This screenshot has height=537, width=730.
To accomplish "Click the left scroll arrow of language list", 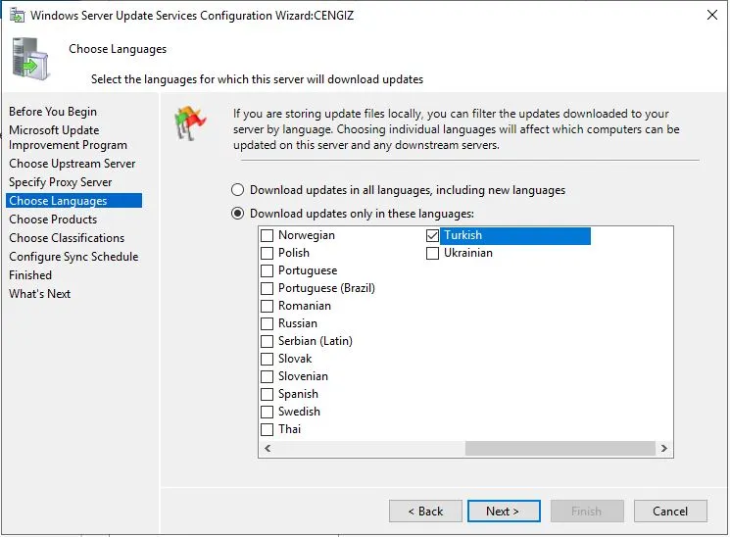I will tap(267, 449).
